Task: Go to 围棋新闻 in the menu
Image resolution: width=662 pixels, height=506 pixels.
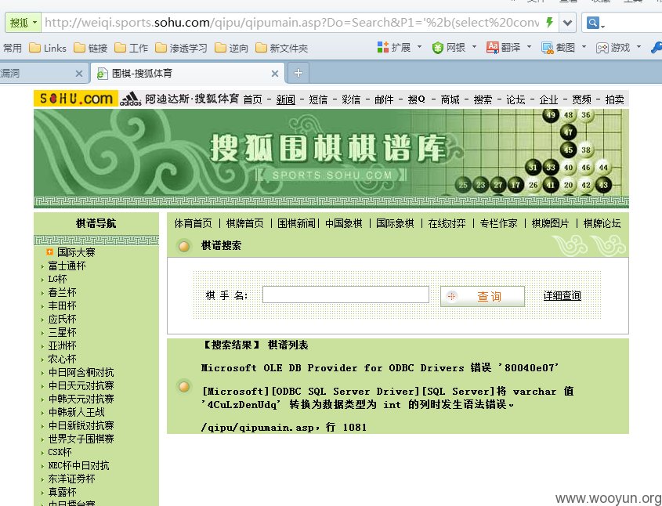Action: tap(296, 223)
